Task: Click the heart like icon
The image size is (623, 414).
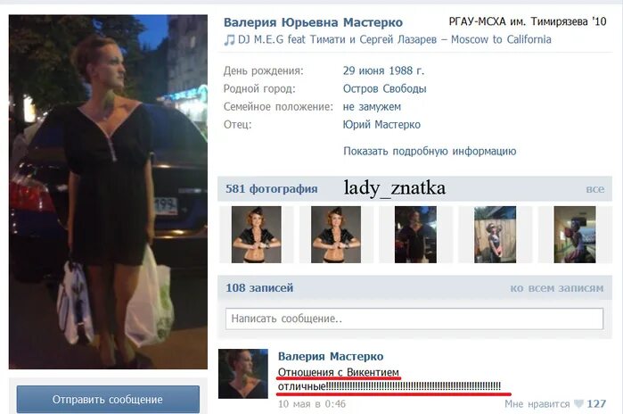Action: (x=579, y=404)
